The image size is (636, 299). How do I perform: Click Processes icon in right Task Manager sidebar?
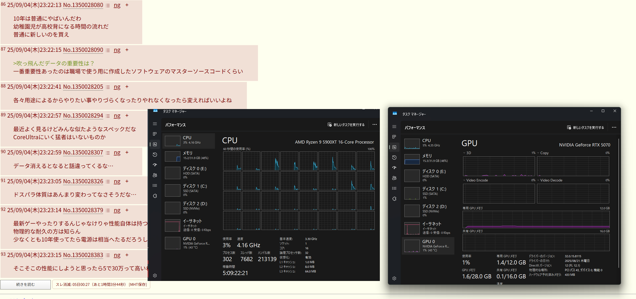pos(394,137)
